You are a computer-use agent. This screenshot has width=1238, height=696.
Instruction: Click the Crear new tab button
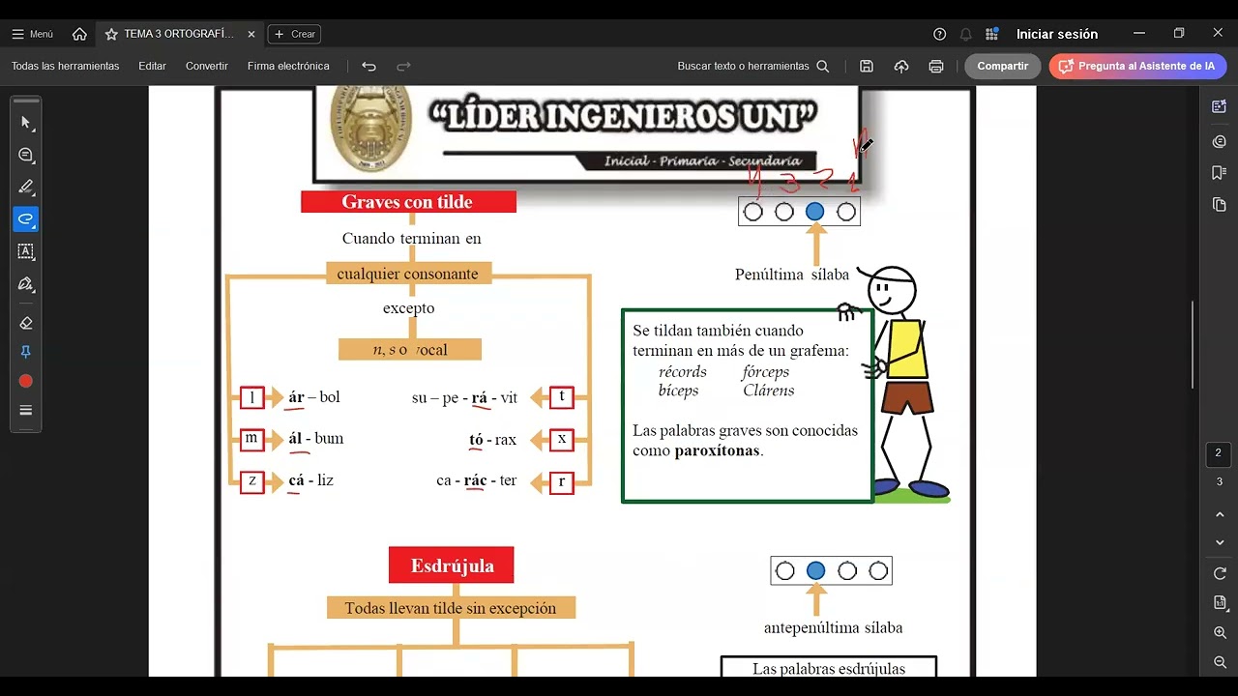click(x=294, y=34)
